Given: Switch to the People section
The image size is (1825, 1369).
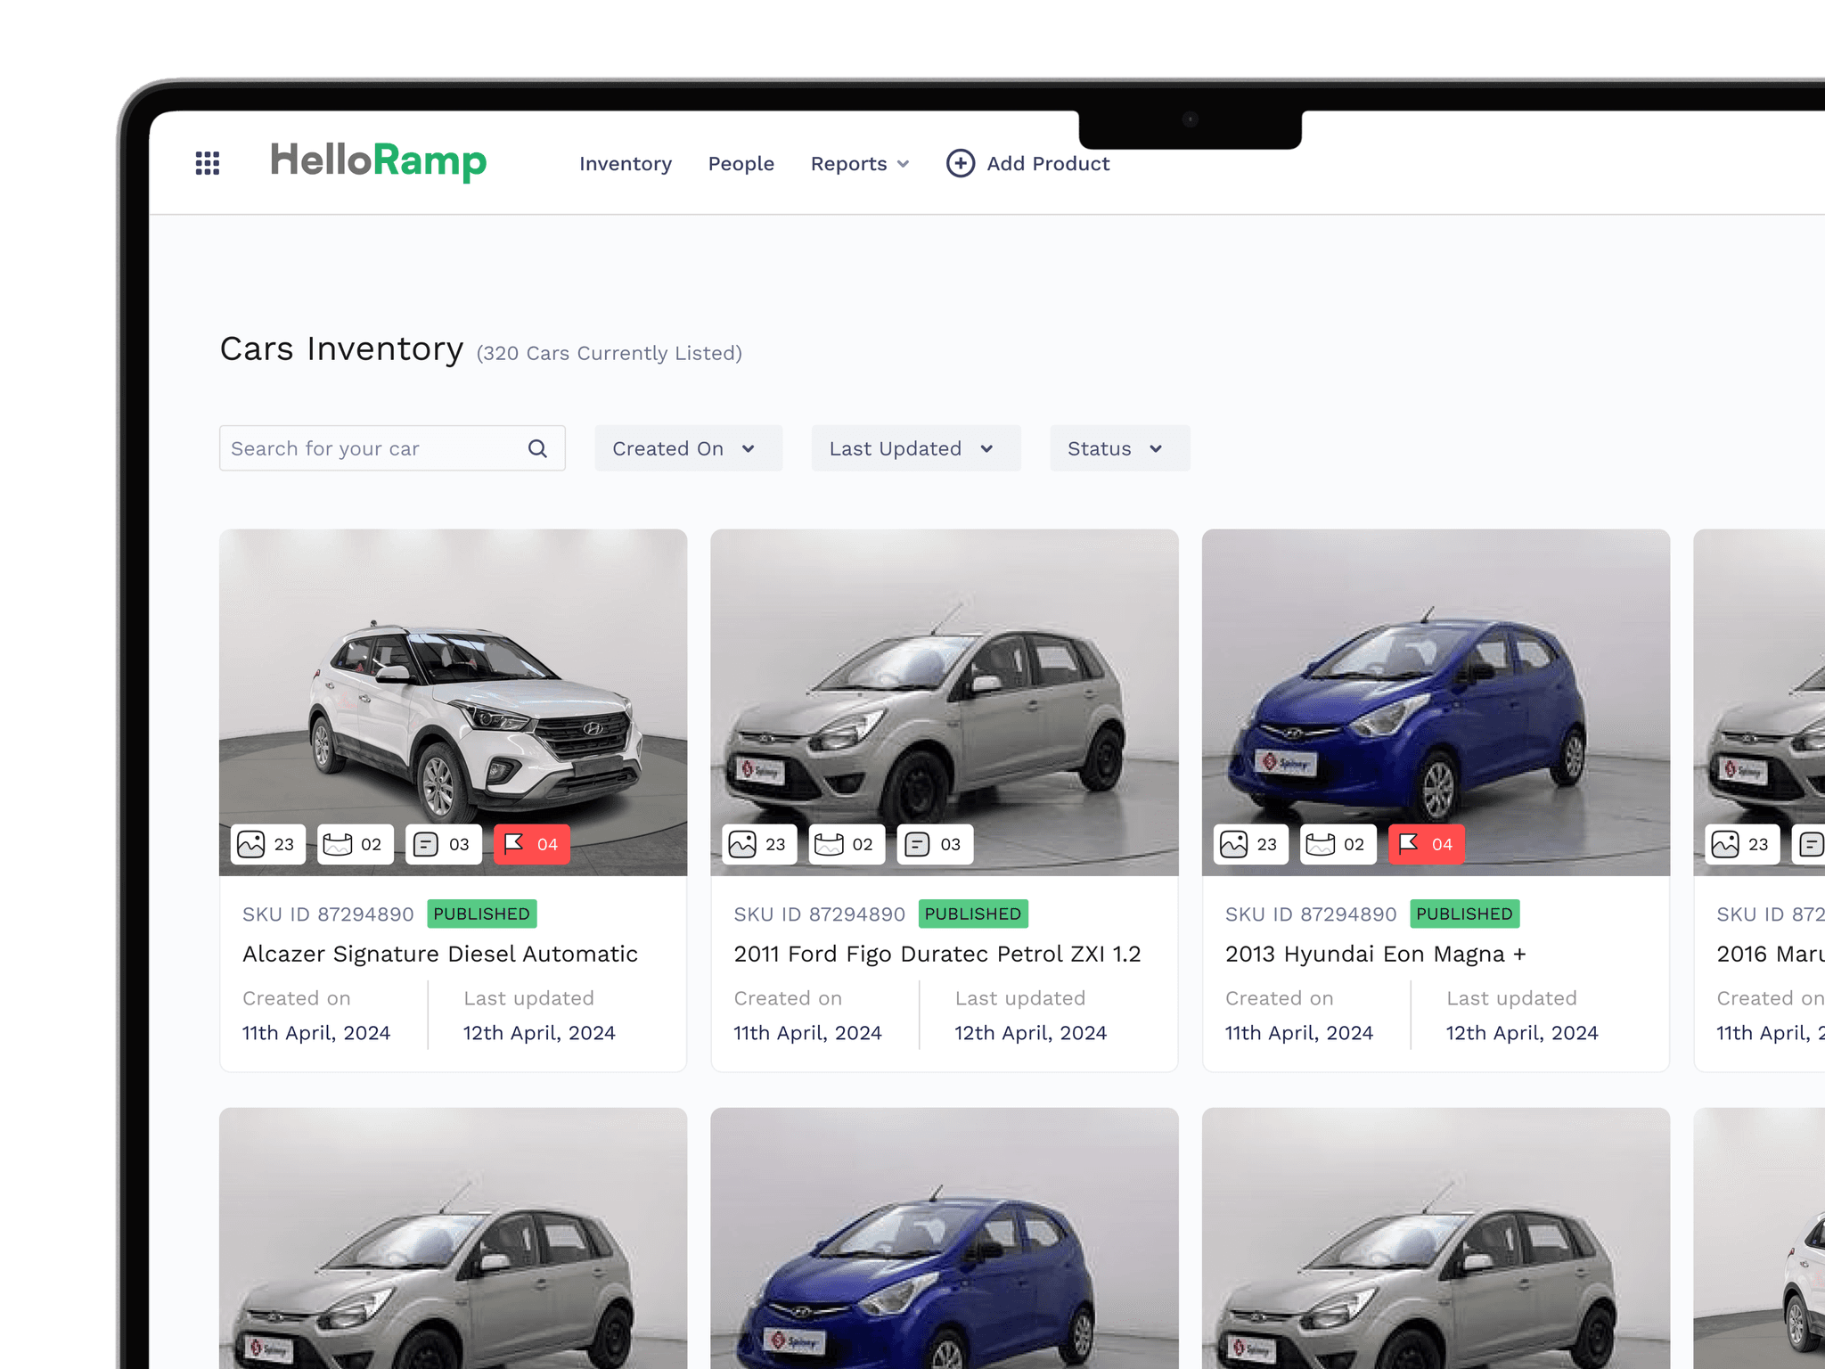Looking at the screenshot, I should tap(741, 163).
